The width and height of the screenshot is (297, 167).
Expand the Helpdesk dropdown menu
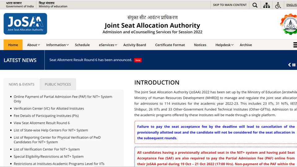click(x=225, y=45)
